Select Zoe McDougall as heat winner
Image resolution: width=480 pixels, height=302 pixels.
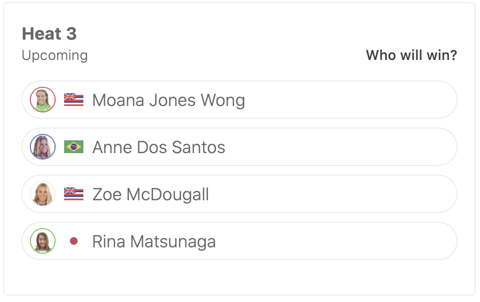point(151,194)
